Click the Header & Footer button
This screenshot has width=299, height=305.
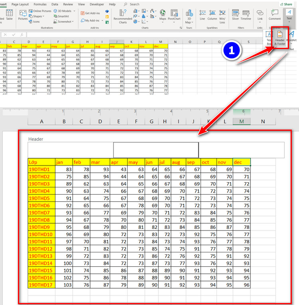280,37
